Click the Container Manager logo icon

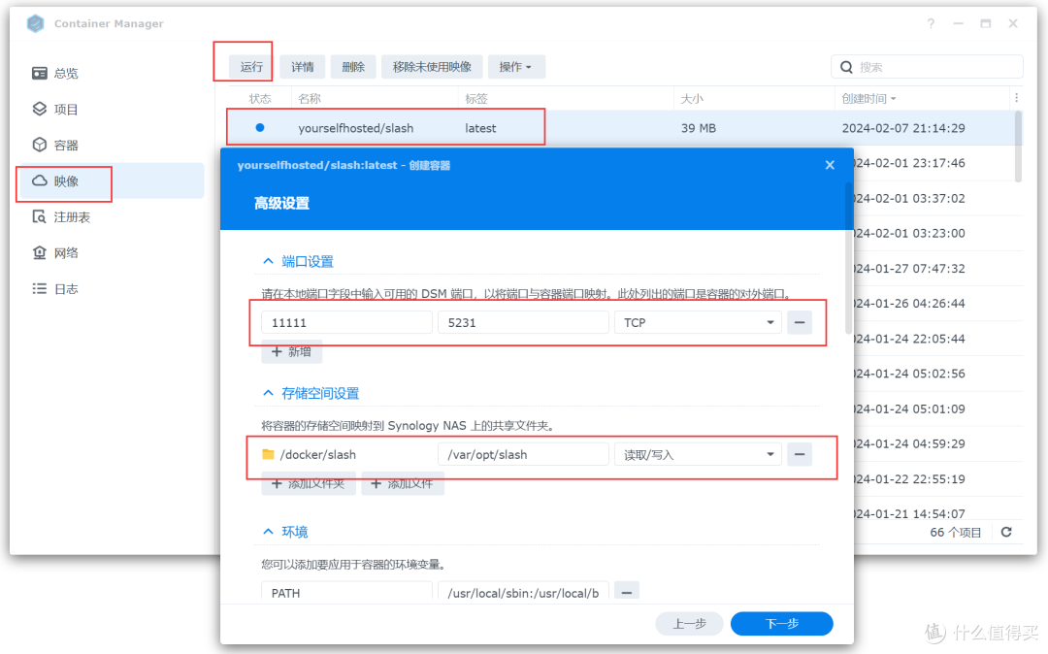pyautogui.click(x=34, y=23)
